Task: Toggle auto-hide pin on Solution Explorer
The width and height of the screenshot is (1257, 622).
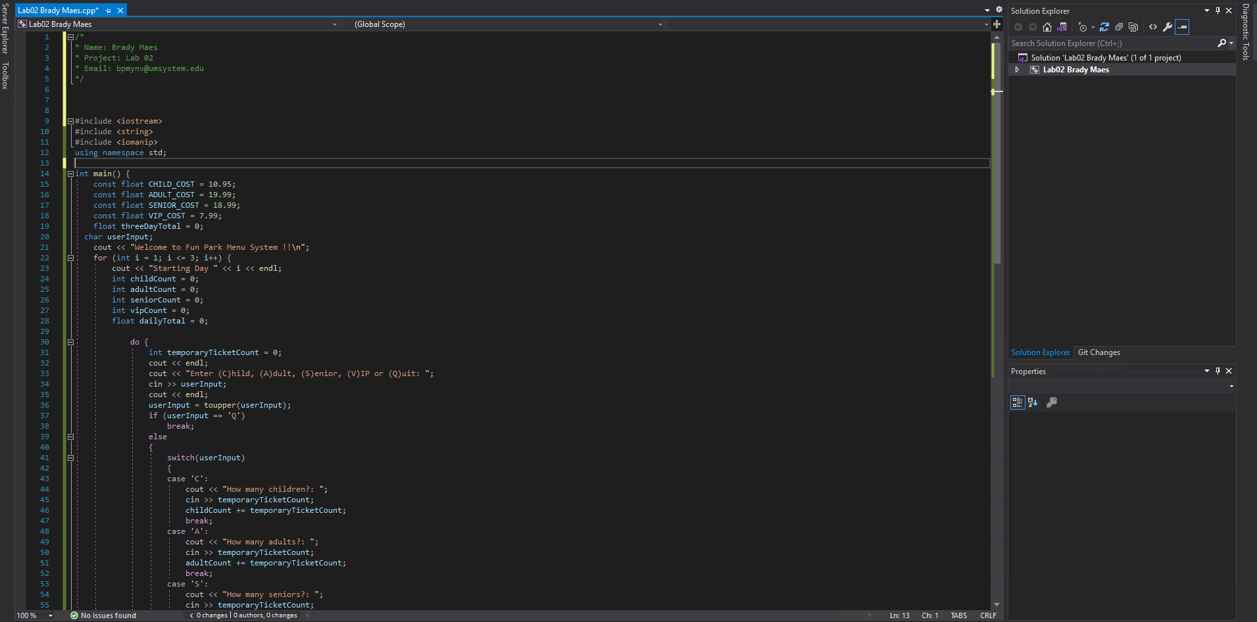Action: pos(1218,11)
